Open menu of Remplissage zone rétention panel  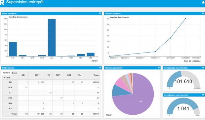click(203, 68)
